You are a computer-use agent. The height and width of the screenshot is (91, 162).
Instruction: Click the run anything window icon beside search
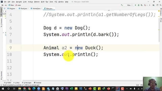point(157,5)
